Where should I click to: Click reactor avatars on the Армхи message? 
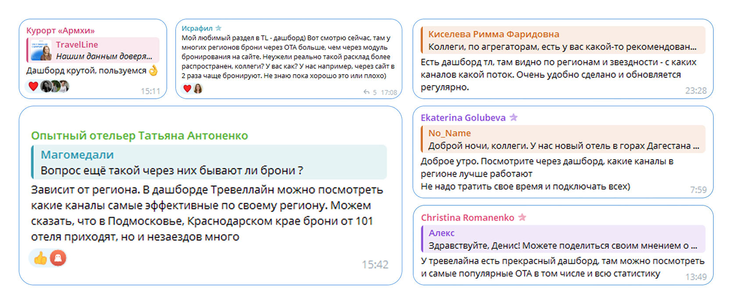(55, 86)
